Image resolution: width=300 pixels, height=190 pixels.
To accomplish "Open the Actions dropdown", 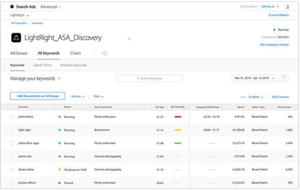I will (78, 97).
